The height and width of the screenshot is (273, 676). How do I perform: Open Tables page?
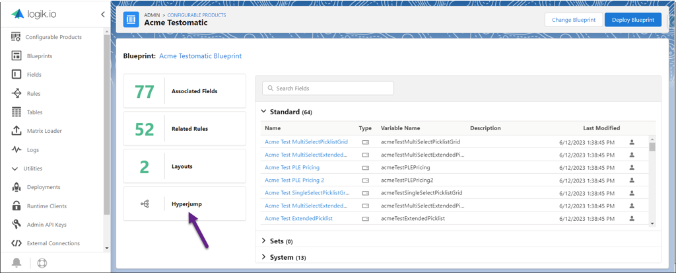click(x=34, y=112)
